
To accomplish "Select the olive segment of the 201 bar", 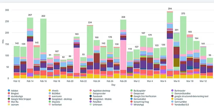I will tap(177, 63).
